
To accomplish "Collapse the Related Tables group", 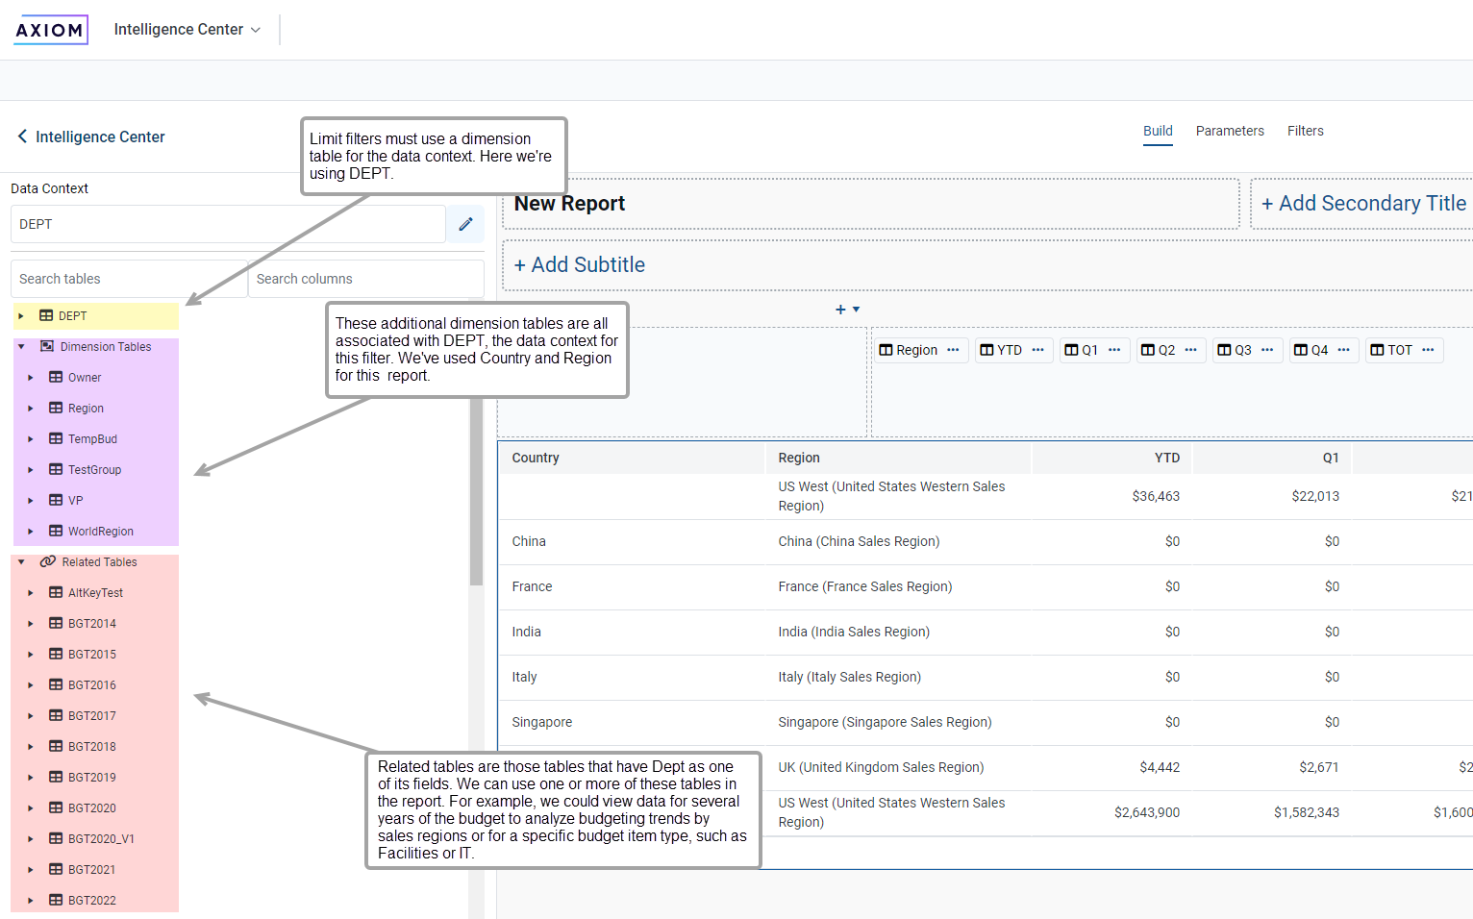I will 21,562.
